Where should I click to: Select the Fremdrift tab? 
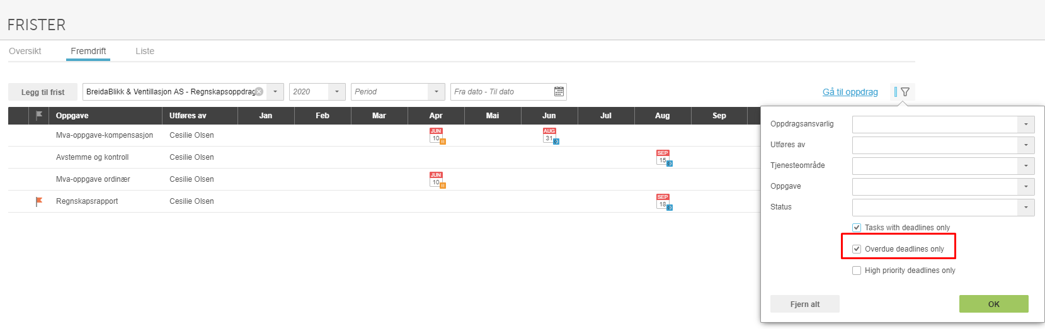click(x=88, y=51)
